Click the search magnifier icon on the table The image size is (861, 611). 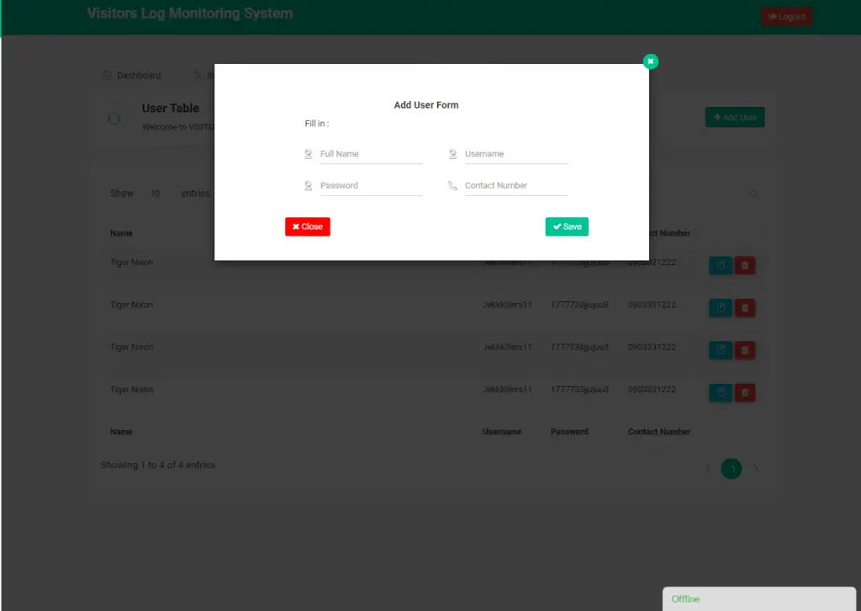[x=753, y=194]
